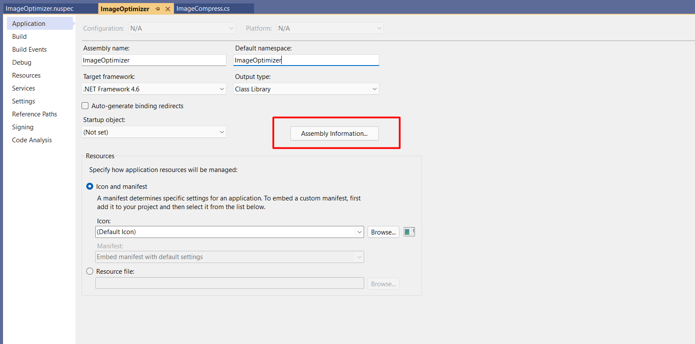Select the Resource file option
Image resolution: width=695 pixels, height=344 pixels.
[x=90, y=271]
